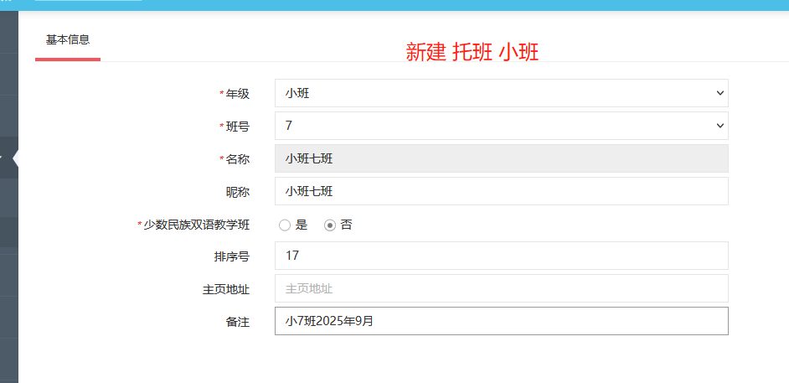This screenshot has width=789, height=383.
Task: Open the 班号 dropdown showing 7
Action: [x=501, y=126]
